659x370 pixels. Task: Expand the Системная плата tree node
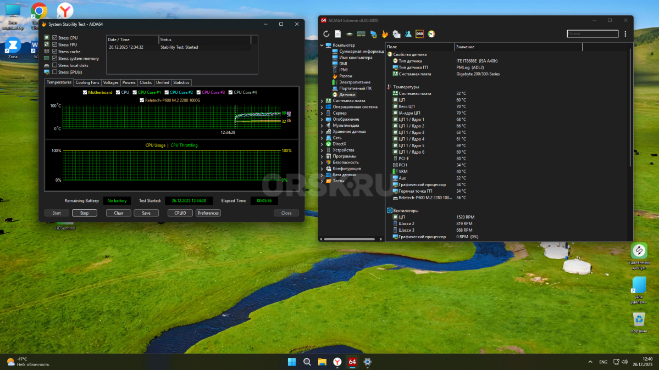click(x=322, y=101)
